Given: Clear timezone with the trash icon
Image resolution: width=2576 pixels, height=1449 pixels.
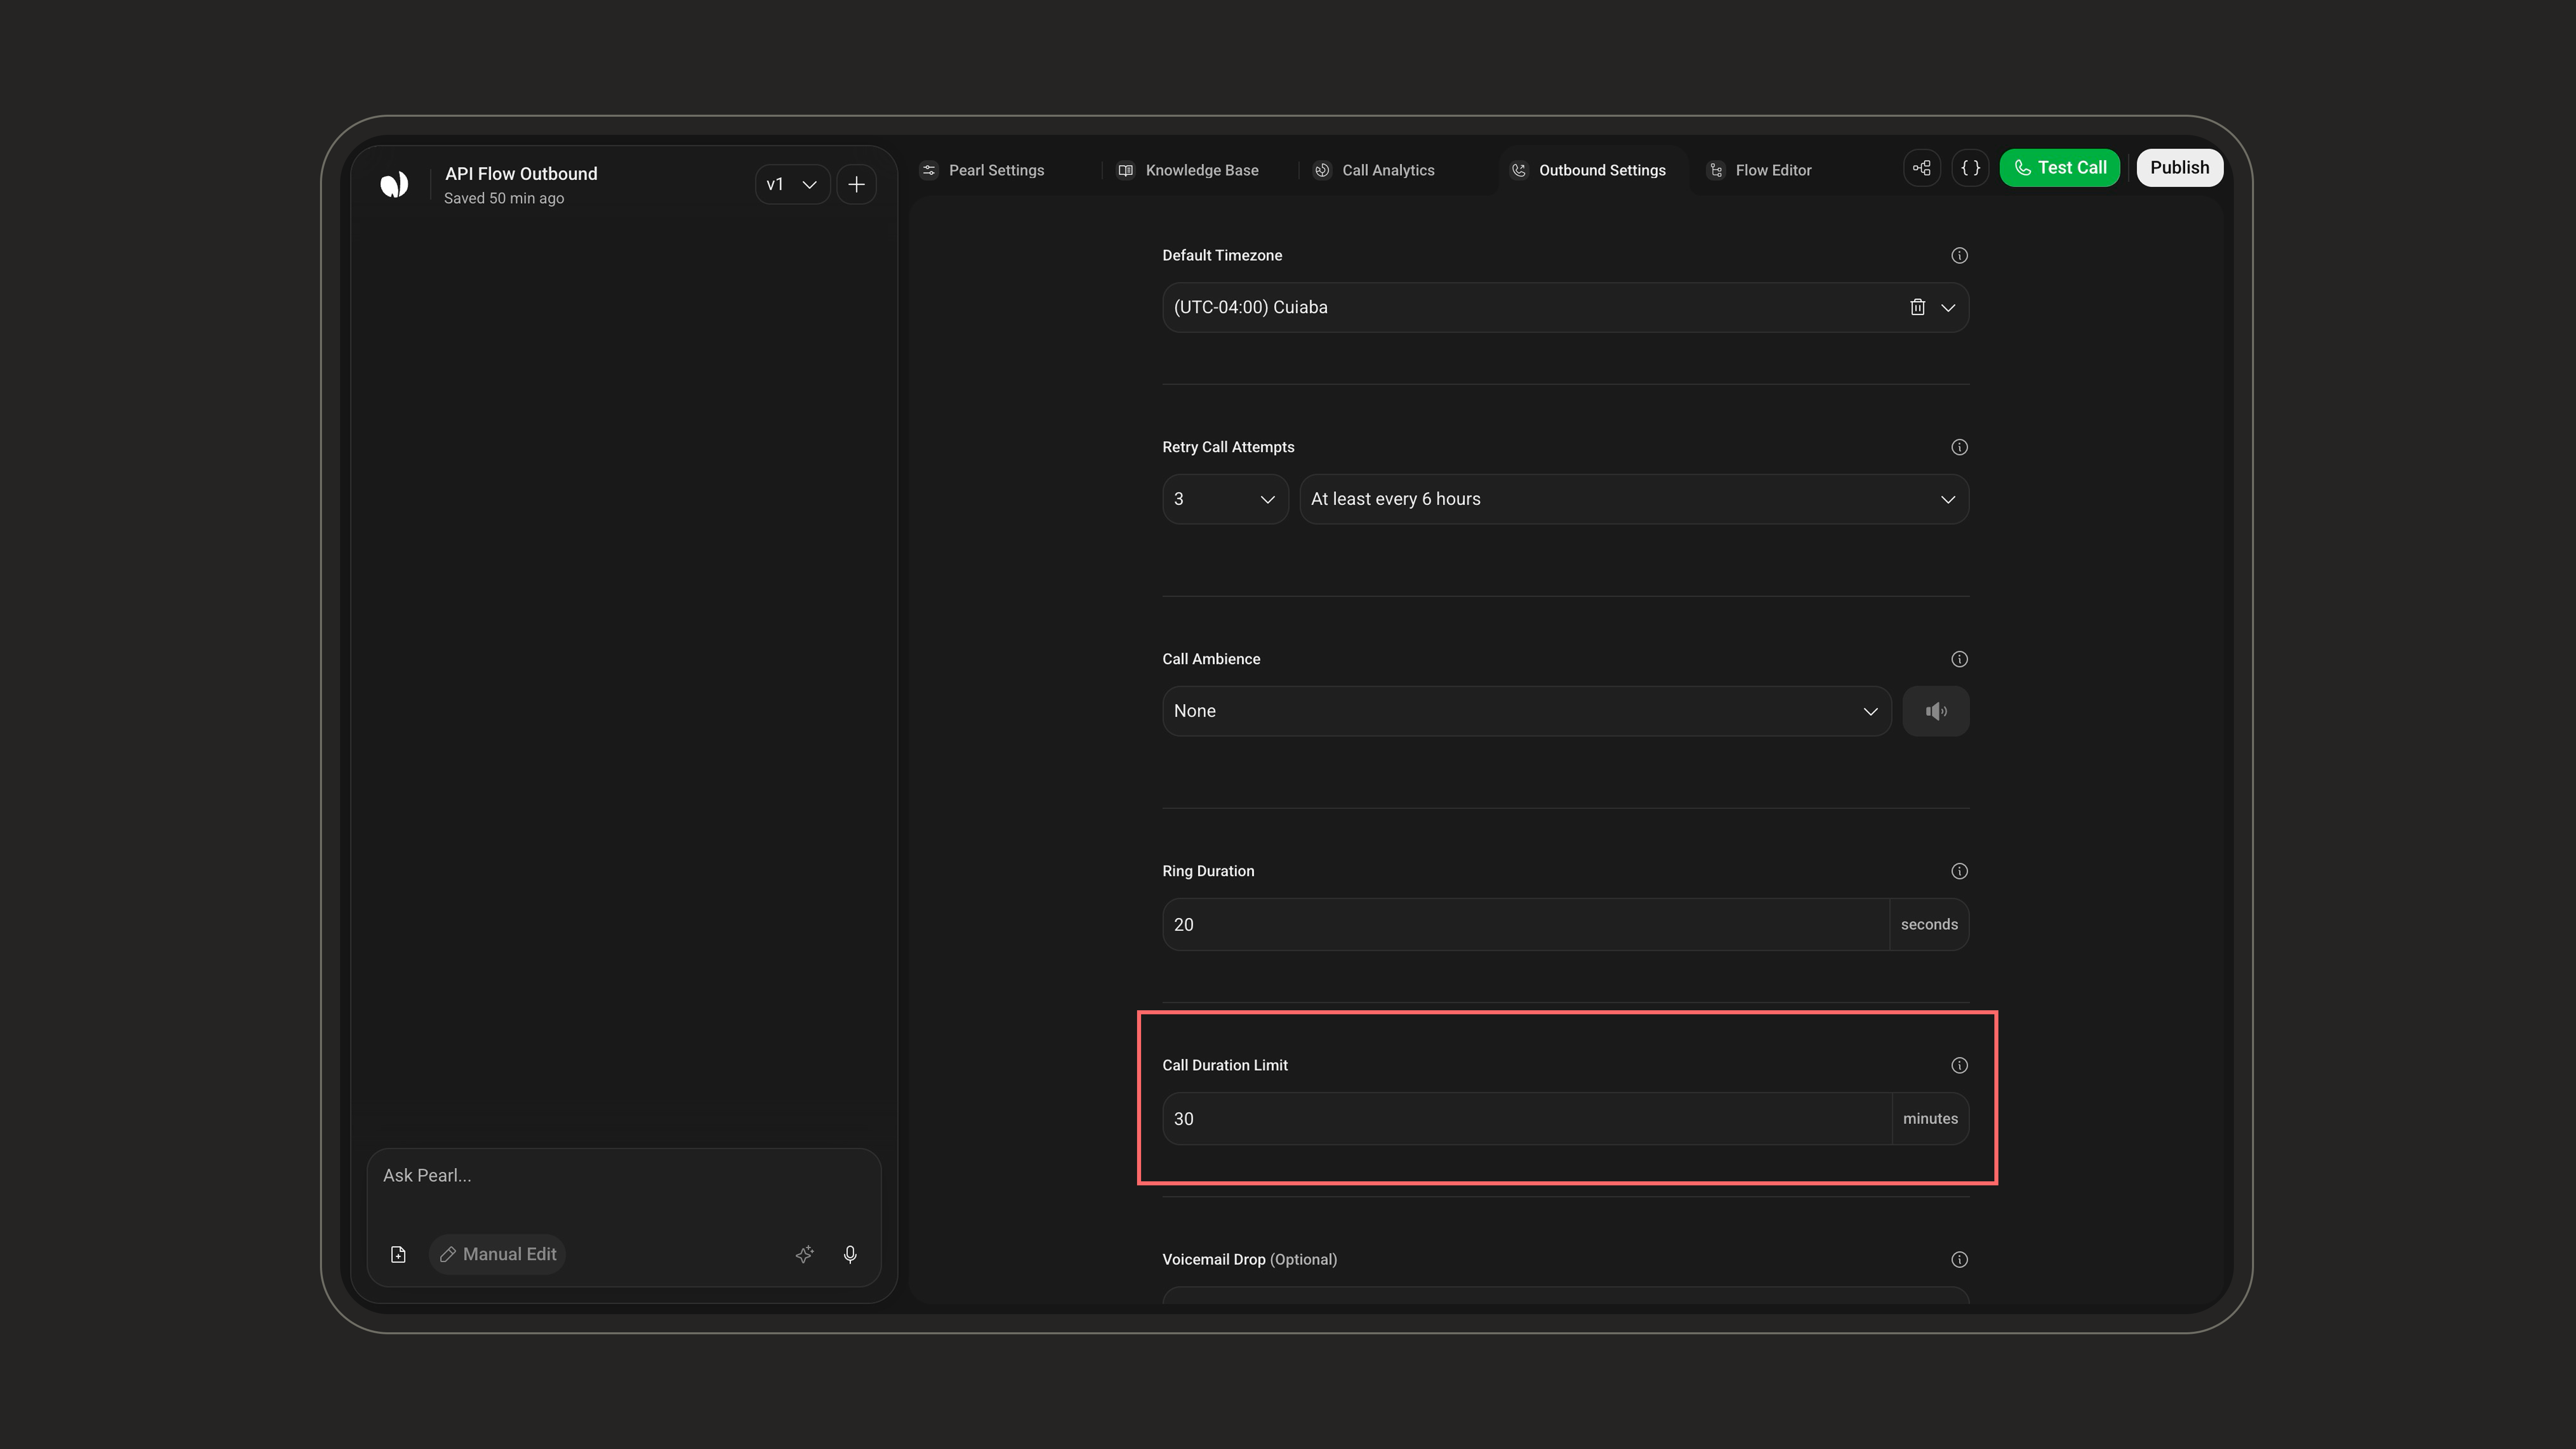Looking at the screenshot, I should 1917,307.
